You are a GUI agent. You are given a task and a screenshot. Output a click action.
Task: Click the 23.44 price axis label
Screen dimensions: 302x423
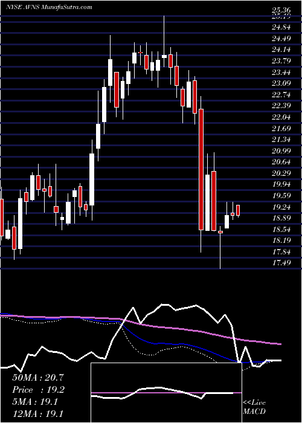(x=281, y=72)
